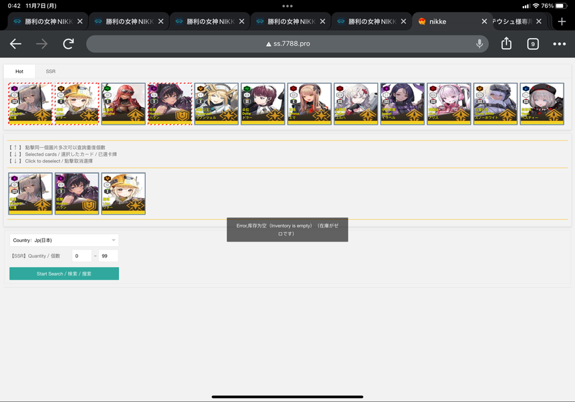Image resolution: width=575 pixels, height=402 pixels.
Task: Close the テウシュ様専用 browser tab
Action: click(x=539, y=21)
